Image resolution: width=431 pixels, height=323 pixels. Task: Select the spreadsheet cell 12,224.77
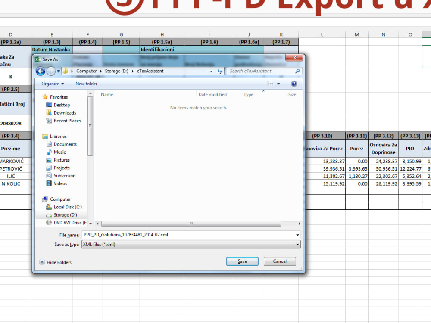coord(410,169)
